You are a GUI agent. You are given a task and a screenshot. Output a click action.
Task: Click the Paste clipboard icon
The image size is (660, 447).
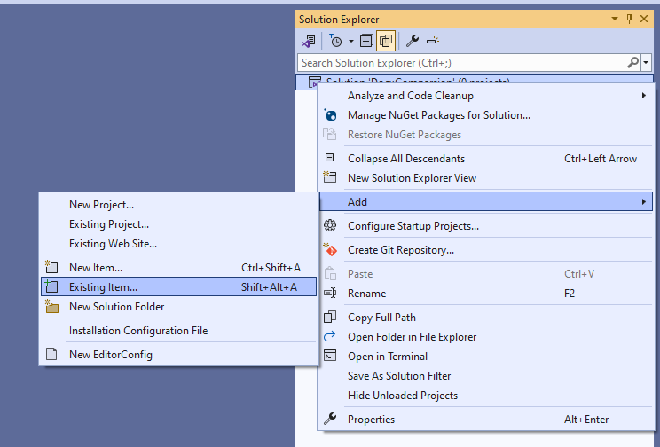330,273
